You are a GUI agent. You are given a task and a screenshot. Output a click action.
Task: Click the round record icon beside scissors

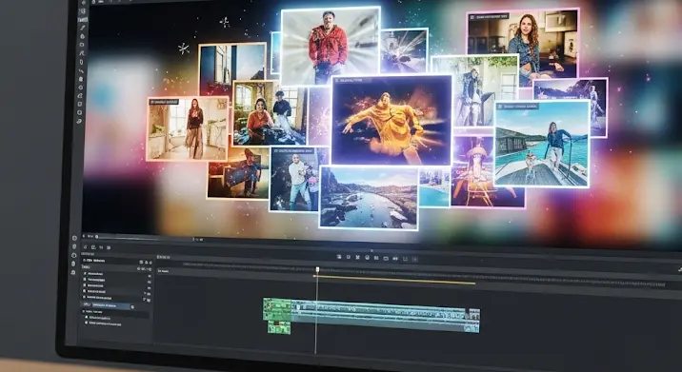pyautogui.click(x=367, y=257)
